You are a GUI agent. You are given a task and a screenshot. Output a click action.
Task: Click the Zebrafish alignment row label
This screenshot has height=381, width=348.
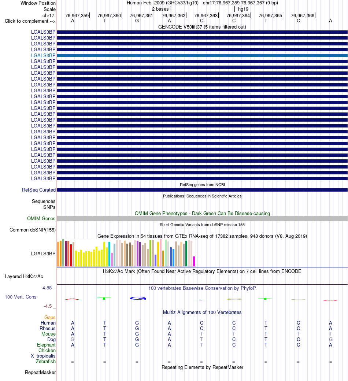pyautogui.click(x=46, y=362)
